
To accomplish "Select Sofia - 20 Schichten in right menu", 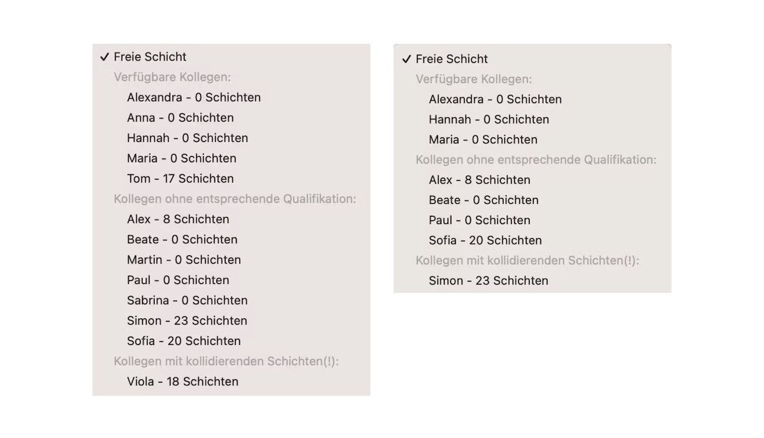I will [485, 241].
